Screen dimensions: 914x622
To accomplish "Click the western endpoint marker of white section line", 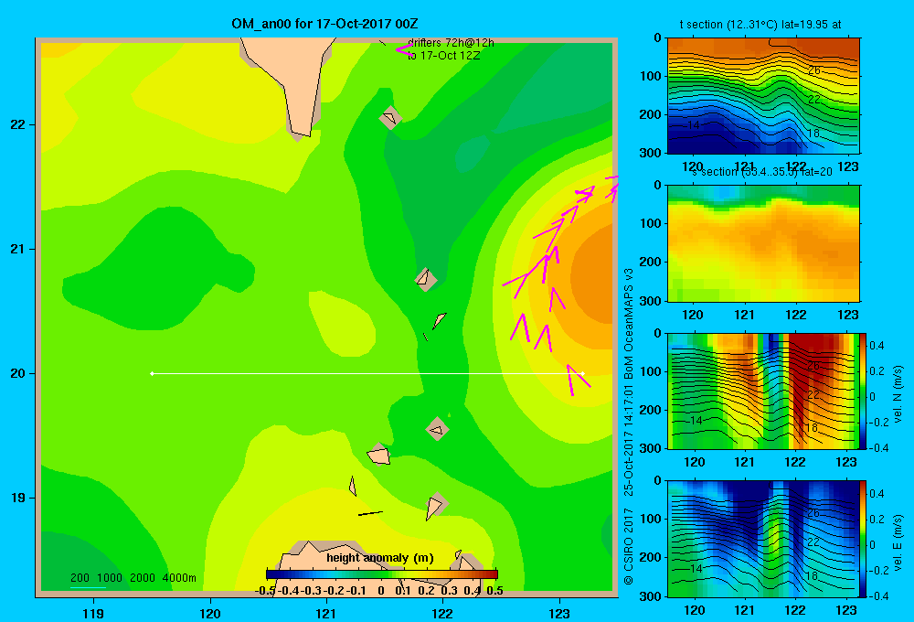I will 152,373.
